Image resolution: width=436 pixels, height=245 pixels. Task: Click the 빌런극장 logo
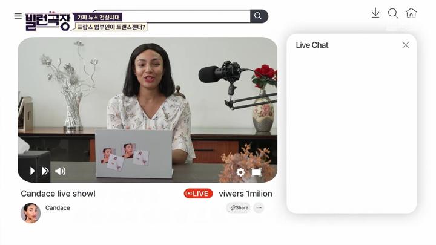coord(48,21)
